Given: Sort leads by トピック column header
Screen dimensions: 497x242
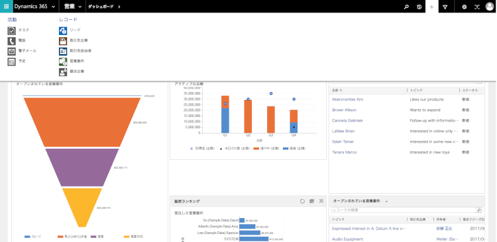Looking at the screenshot, I should [416, 91].
